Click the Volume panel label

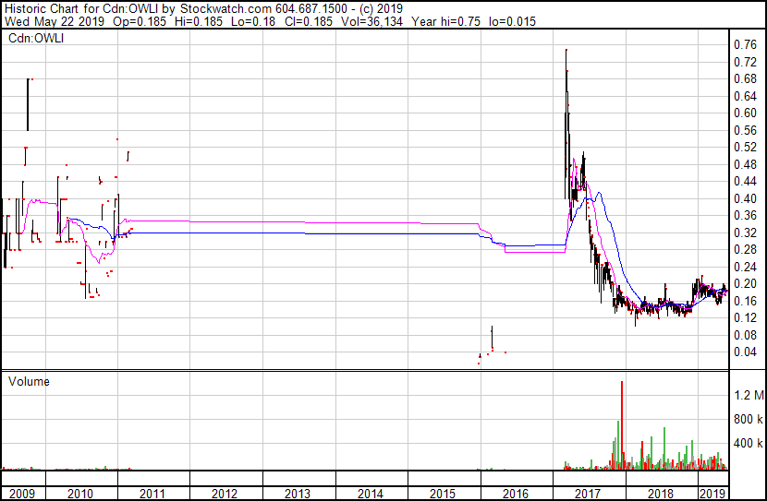pos(29,381)
